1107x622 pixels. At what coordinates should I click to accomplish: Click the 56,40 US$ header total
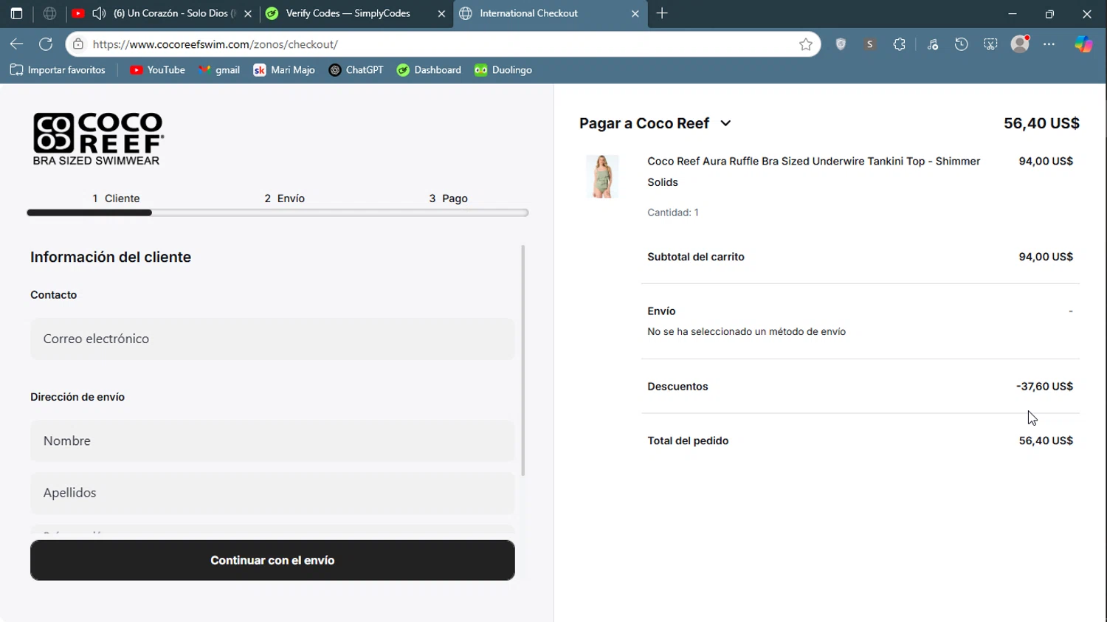coord(1041,123)
